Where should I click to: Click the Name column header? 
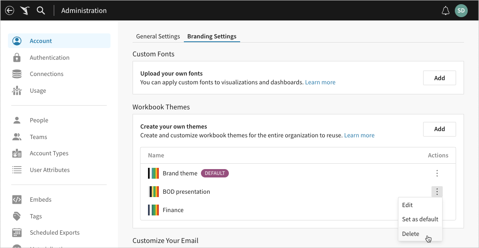[156, 155]
